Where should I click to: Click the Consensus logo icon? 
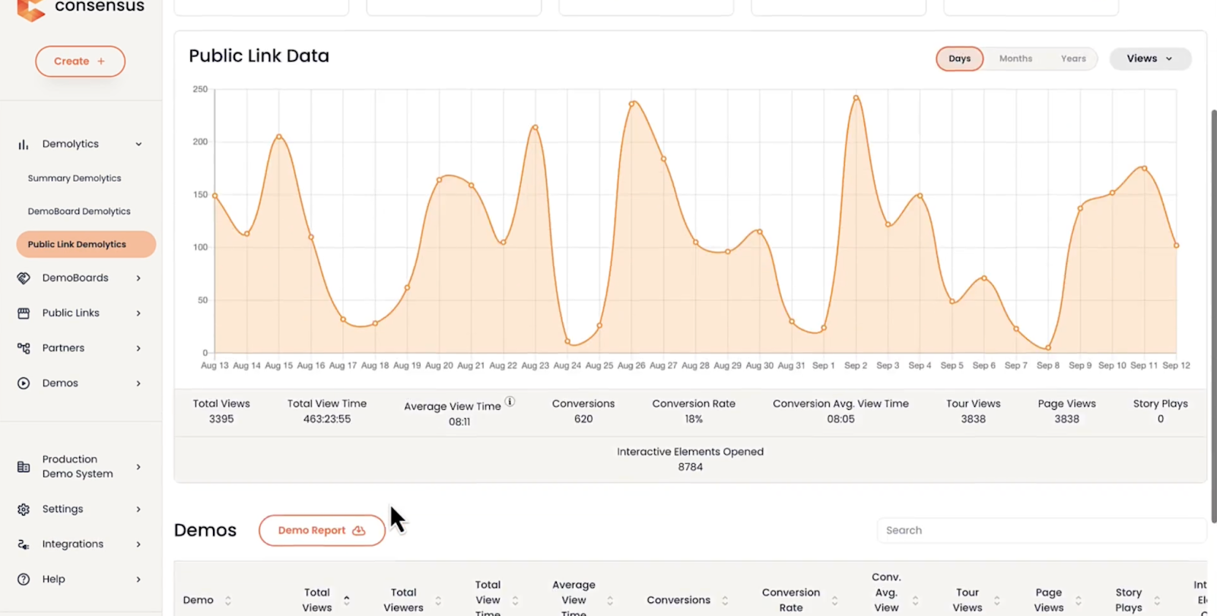coord(30,9)
